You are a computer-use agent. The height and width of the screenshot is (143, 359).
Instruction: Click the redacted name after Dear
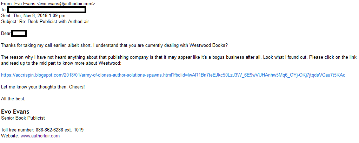point(19,34)
